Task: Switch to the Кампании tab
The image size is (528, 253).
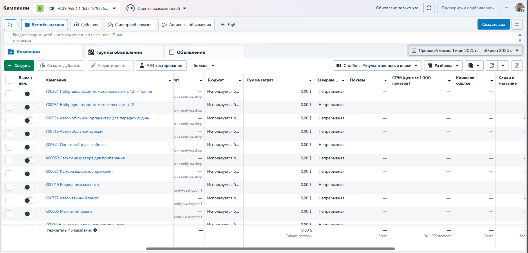Action: click(x=43, y=52)
